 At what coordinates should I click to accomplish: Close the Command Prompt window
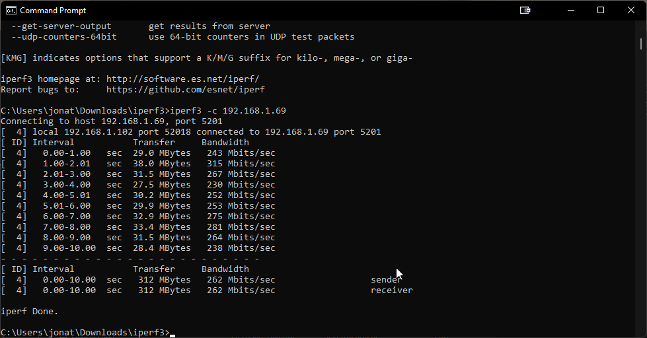[x=631, y=11]
